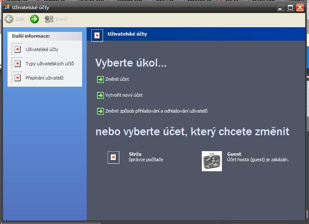Click the icon beside Přepínání uživatelů
This screenshot has width=309, height=224.
click(18, 78)
